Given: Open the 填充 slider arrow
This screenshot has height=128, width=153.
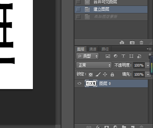Looking at the screenshot, I should pos(148,74).
